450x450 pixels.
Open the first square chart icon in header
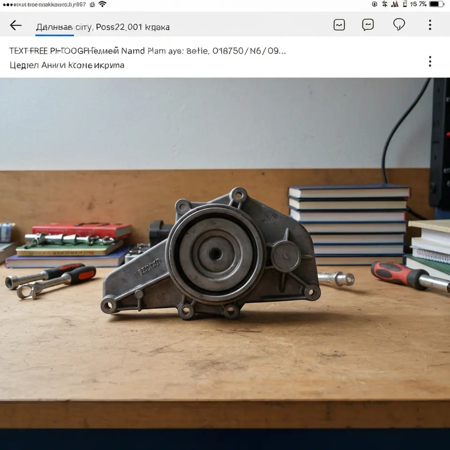click(x=339, y=25)
